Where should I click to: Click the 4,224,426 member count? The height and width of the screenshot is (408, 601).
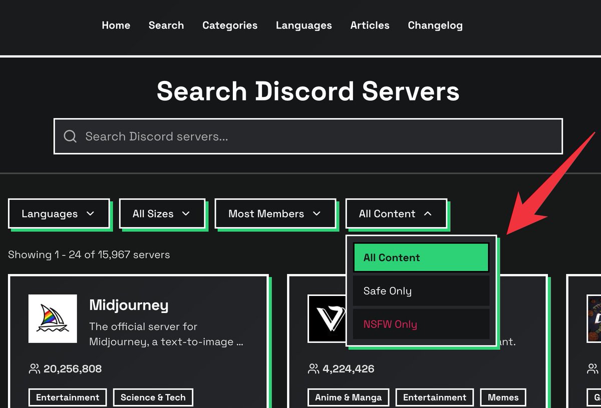[x=348, y=369]
